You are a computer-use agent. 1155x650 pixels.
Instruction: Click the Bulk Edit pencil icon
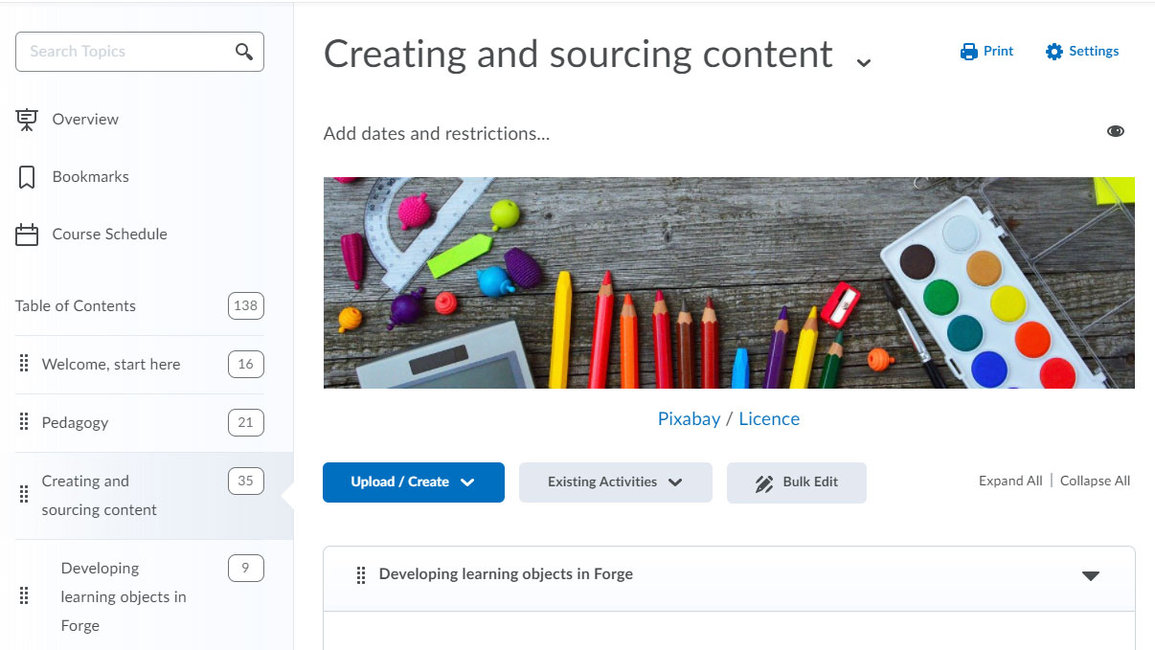[x=763, y=483]
